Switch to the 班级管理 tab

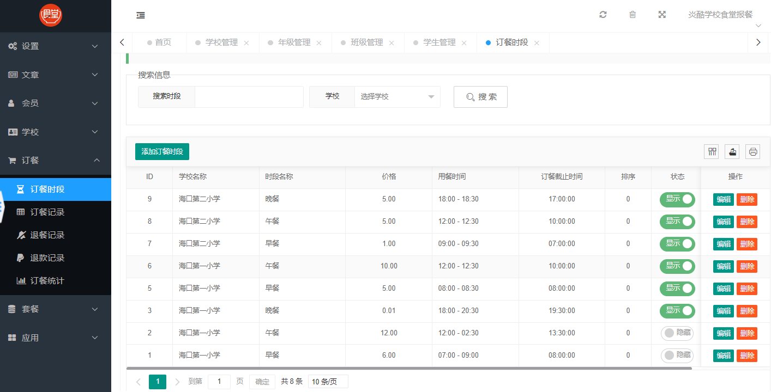pos(366,42)
